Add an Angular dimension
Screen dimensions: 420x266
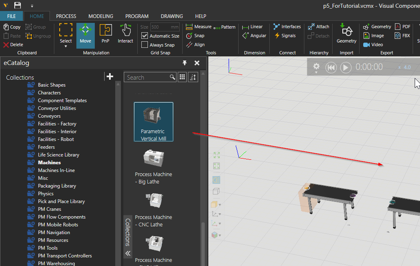pyautogui.click(x=254, y=36)
